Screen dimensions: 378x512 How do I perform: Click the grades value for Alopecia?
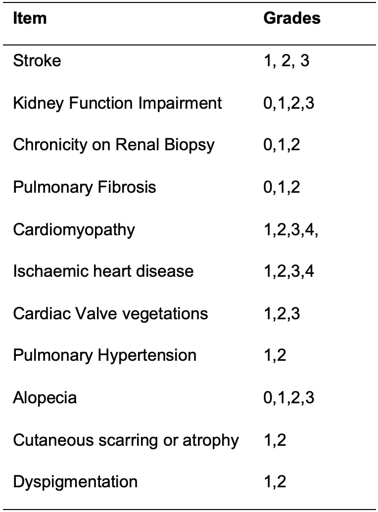289,398
